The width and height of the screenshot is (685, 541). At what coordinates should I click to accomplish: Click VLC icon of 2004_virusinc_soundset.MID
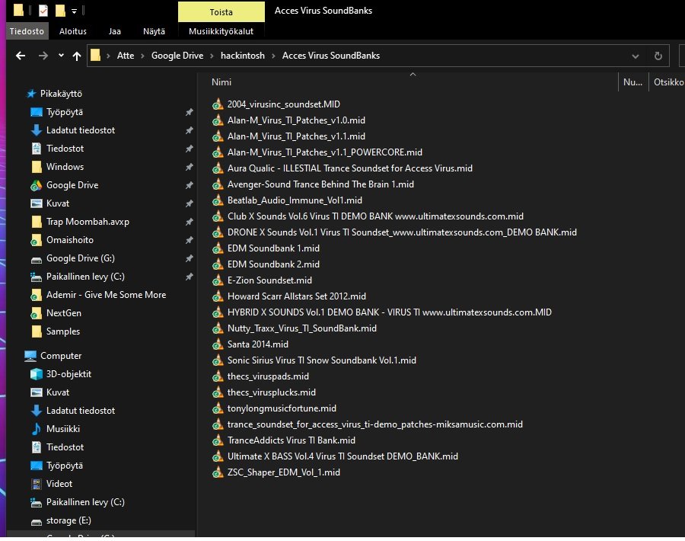[x=218, y=104]
